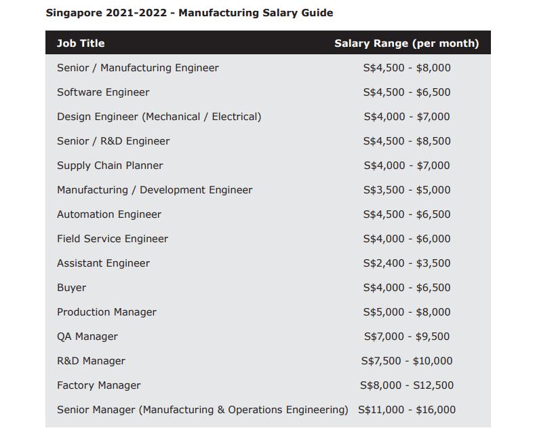The width and height of the screenshot is (535, 441).
Task: Click the Senior / R&D Engineer entry
Action: pyautogui.click(x=113, y=141)
